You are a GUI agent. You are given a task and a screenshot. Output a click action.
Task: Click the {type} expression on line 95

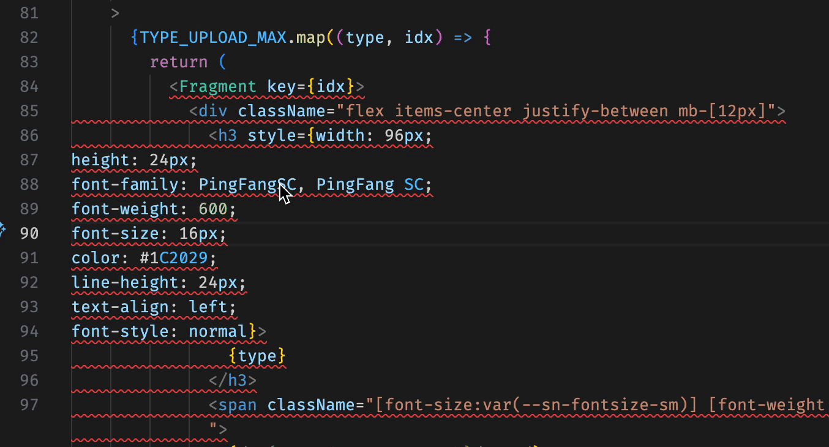tap(257, 356)
